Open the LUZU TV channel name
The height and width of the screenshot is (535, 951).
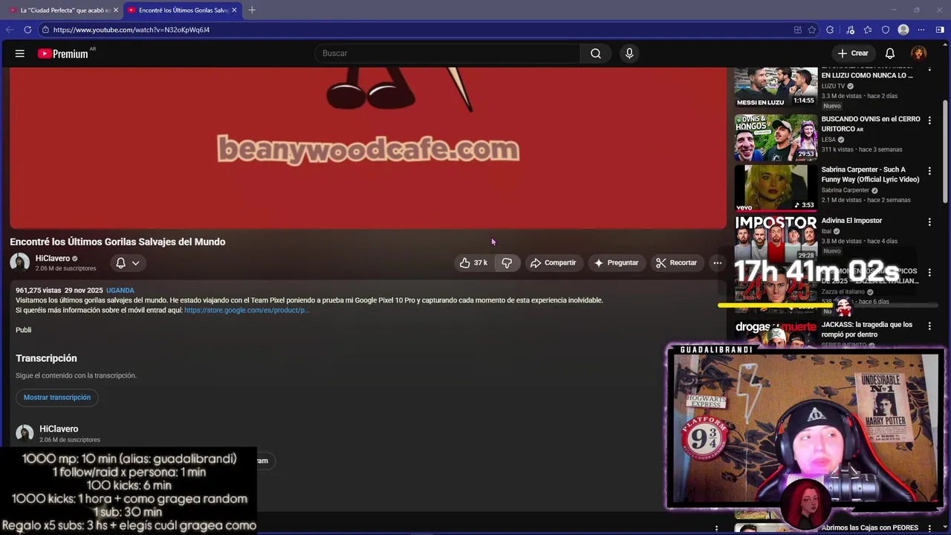click(x=834, y=86)
